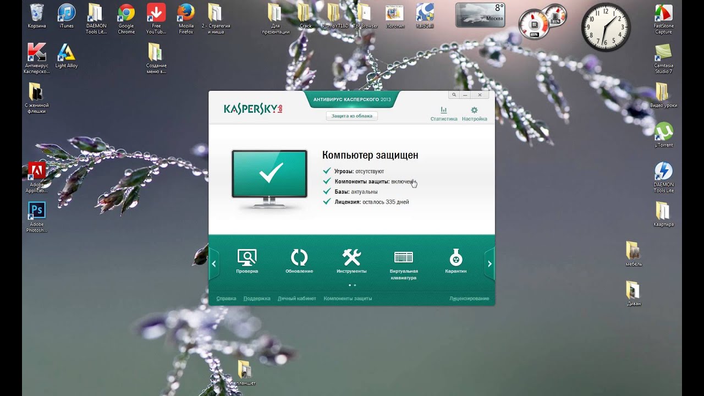Select the Free YouTube downloader desktop icon
This screenshot has height=396, width=704.
[x=156, y=19]
